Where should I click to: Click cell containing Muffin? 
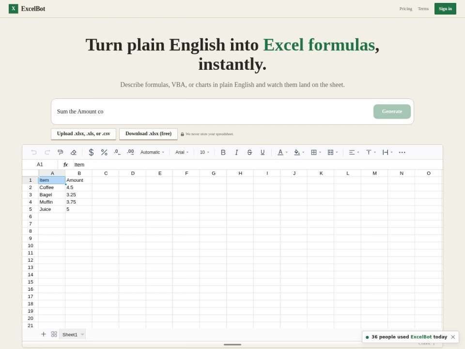click(52, 202)
